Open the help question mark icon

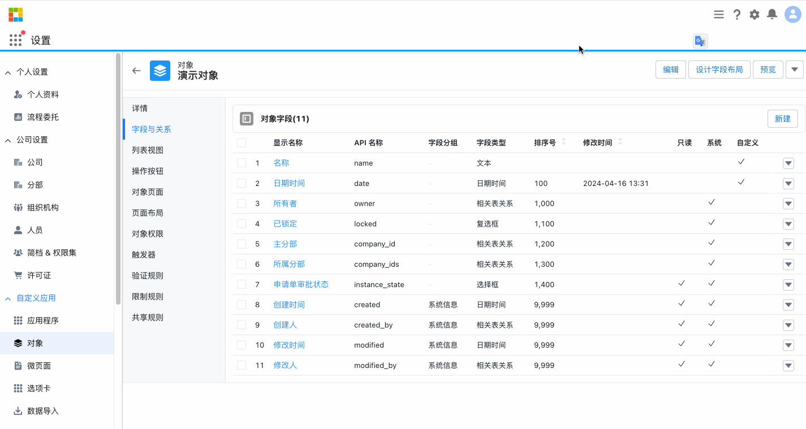tap(736, 14)
